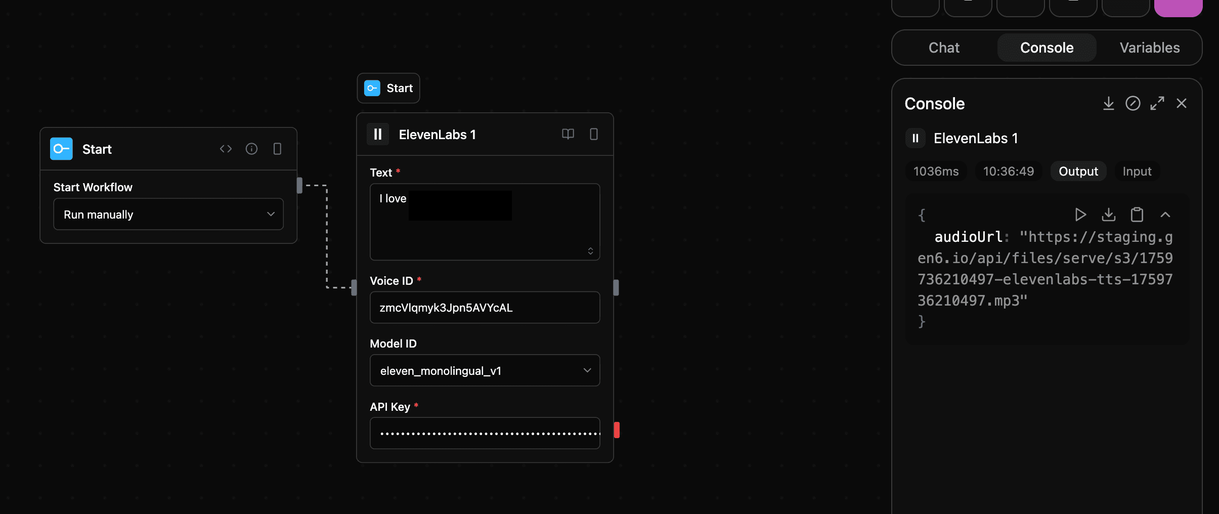The width and height of the screenshot is (1219, 514).
Task: Toggle pause on the ElevenLabs 1 node
Action: tap(377, 134)
